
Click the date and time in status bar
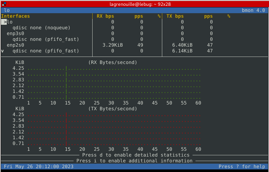(x=39, y=167)
